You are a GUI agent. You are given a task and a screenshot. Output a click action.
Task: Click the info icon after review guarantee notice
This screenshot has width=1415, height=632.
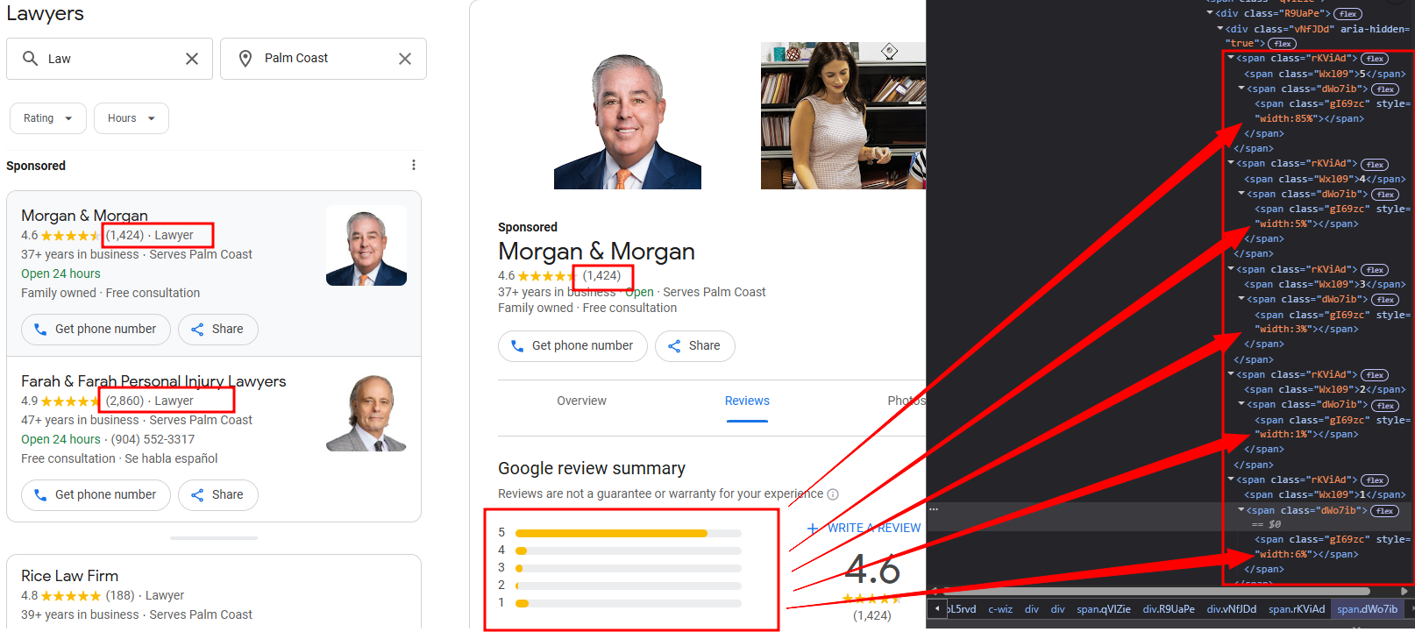833,494
